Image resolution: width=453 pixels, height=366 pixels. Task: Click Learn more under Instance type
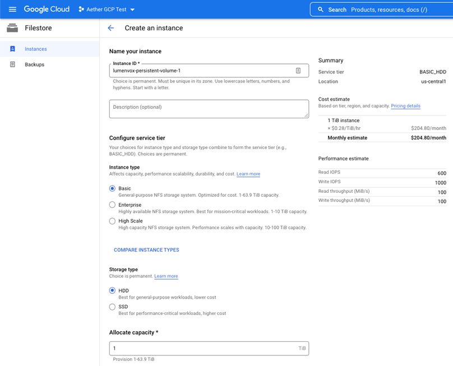(x=248, y=174)
